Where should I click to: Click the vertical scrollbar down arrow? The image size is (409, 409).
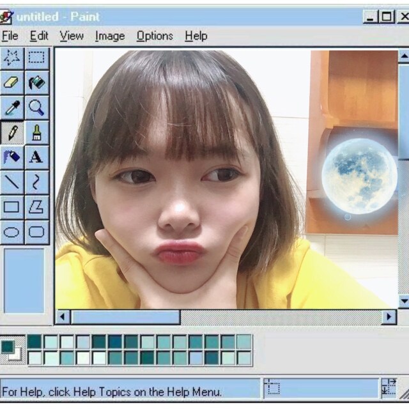point(403,300)
